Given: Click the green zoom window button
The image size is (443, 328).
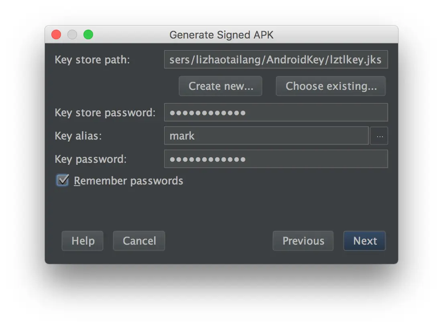Looking at the screenshot, I should point(88,35).
